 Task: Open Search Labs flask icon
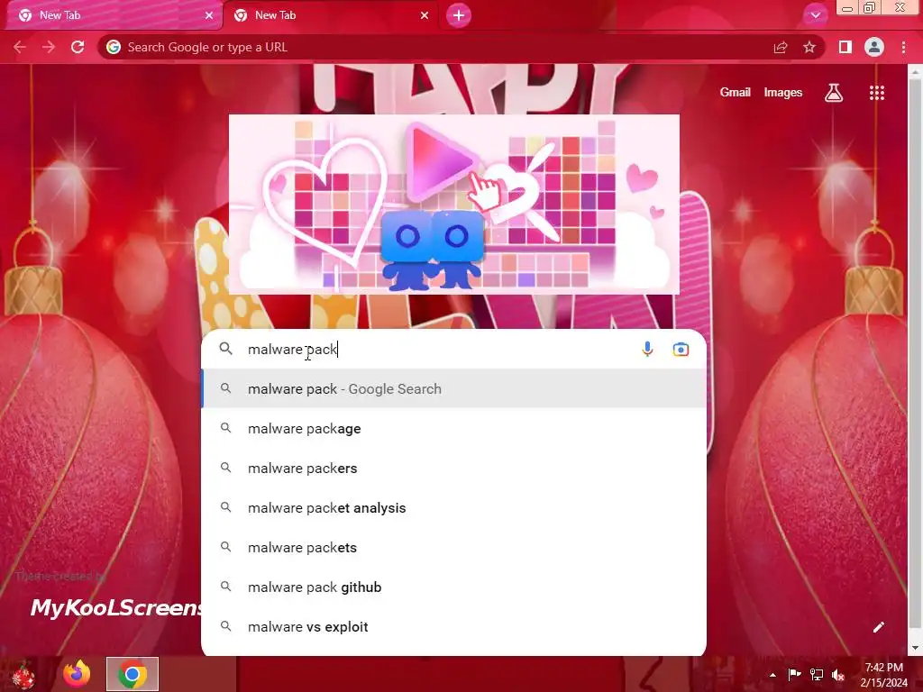coord(834,93)
